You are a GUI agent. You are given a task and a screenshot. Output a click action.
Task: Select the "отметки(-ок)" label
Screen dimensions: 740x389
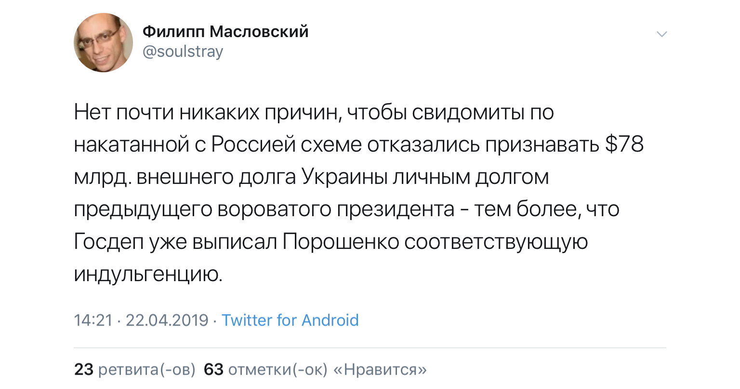coord(277,369)
